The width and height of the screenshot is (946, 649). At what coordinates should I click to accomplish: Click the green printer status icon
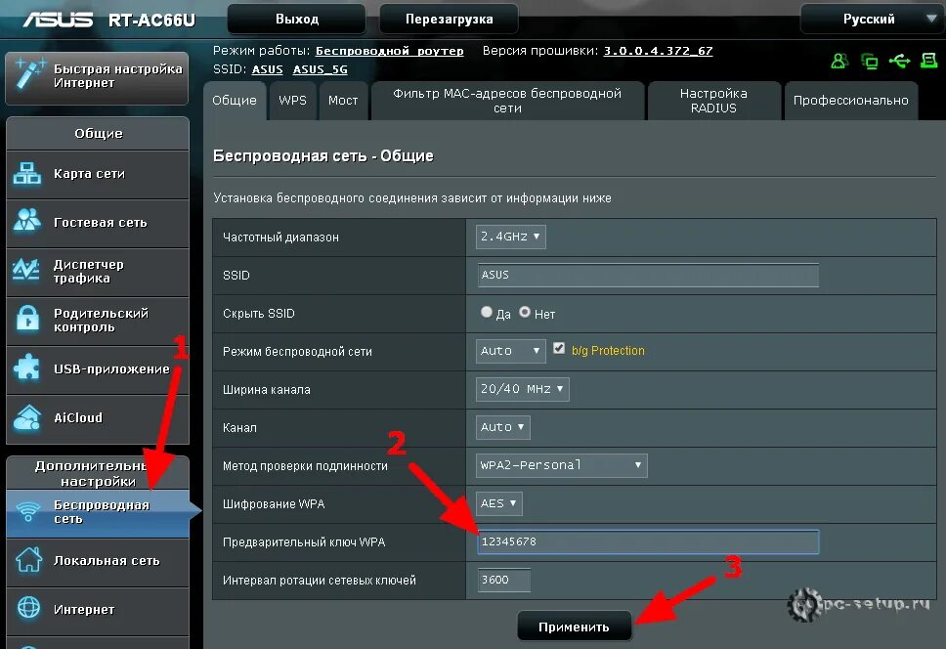pyautogui.click(x=928, y=61)
